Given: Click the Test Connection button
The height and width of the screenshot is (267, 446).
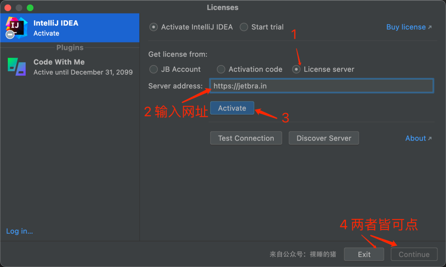Looking at the screenshot, I should [x=246, y=138].
